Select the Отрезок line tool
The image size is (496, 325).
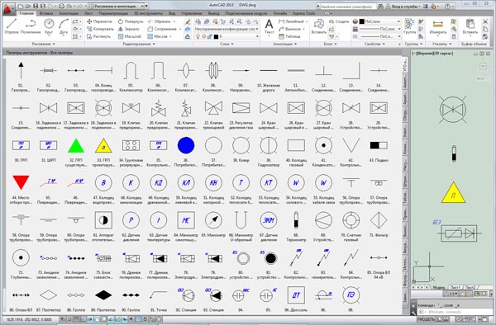12,26
